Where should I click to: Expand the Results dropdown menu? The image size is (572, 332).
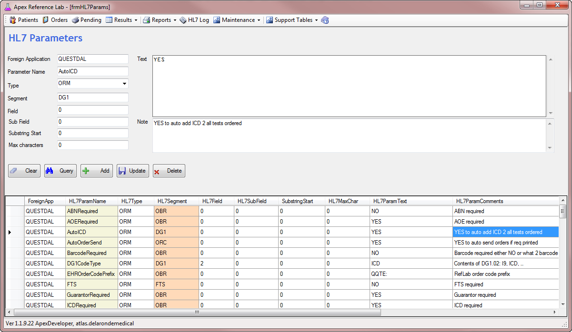(121, 20)
